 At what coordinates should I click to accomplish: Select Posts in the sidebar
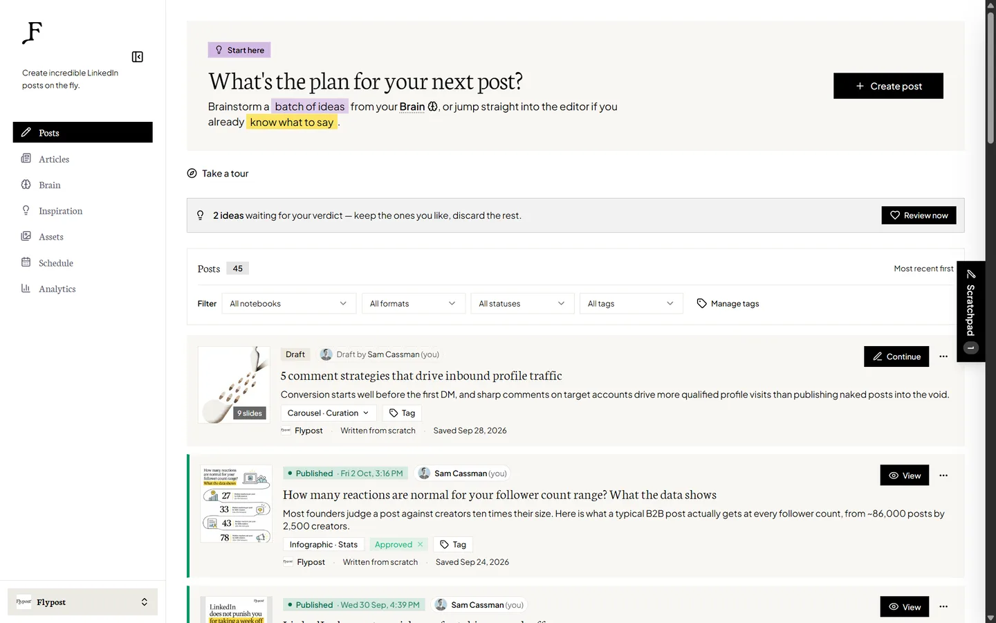coord(82,132)
